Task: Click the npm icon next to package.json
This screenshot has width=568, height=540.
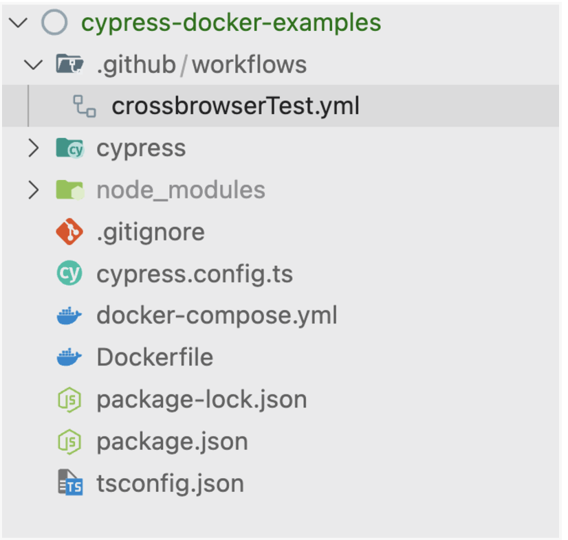Action: (69, 441)
